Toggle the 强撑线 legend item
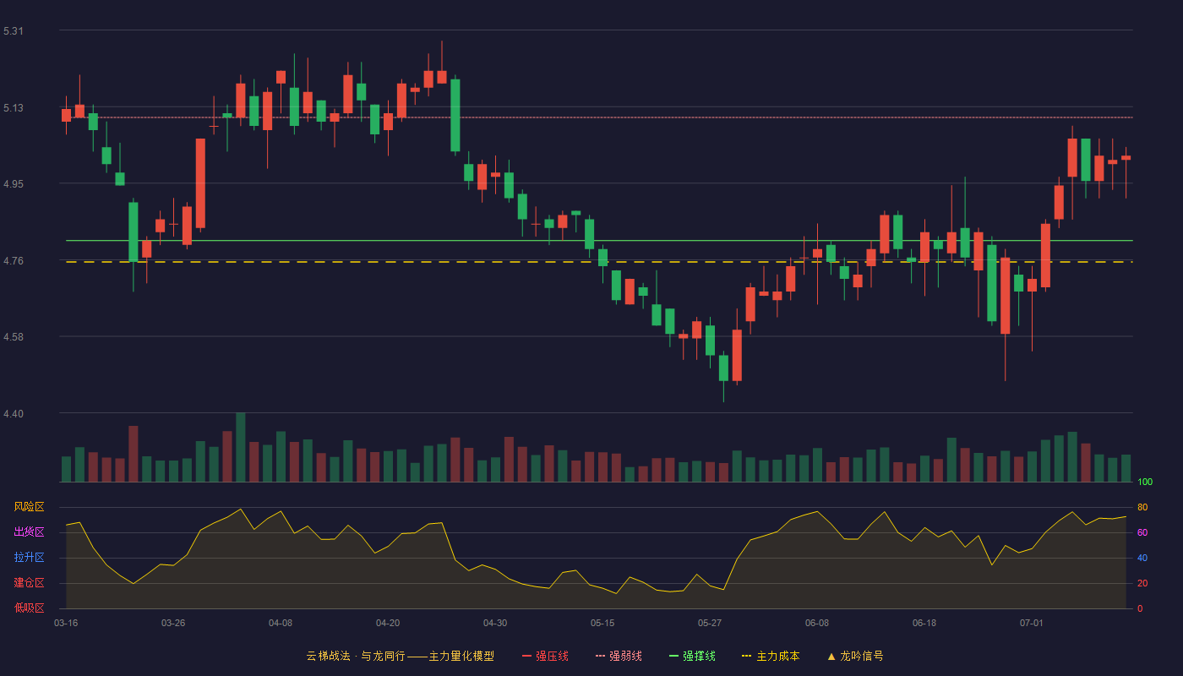 point(692,656)
